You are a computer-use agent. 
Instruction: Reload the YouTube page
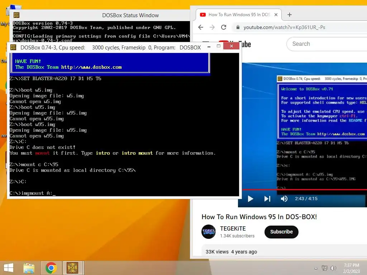tap(224, 27)
